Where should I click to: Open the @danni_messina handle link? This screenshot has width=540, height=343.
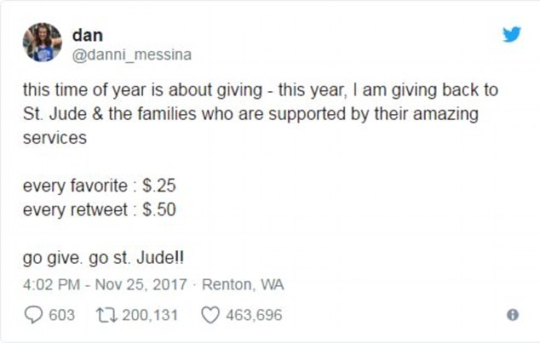(131, 54)
